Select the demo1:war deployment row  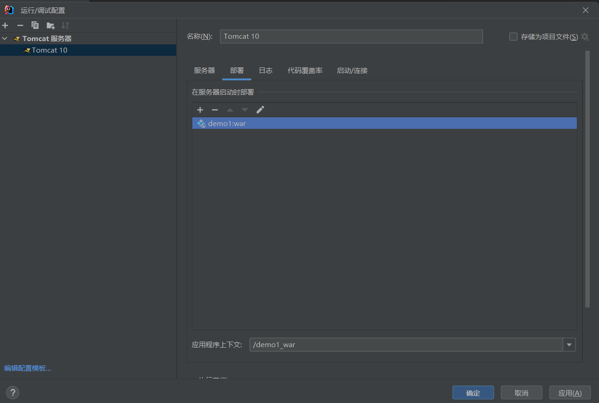385,123
